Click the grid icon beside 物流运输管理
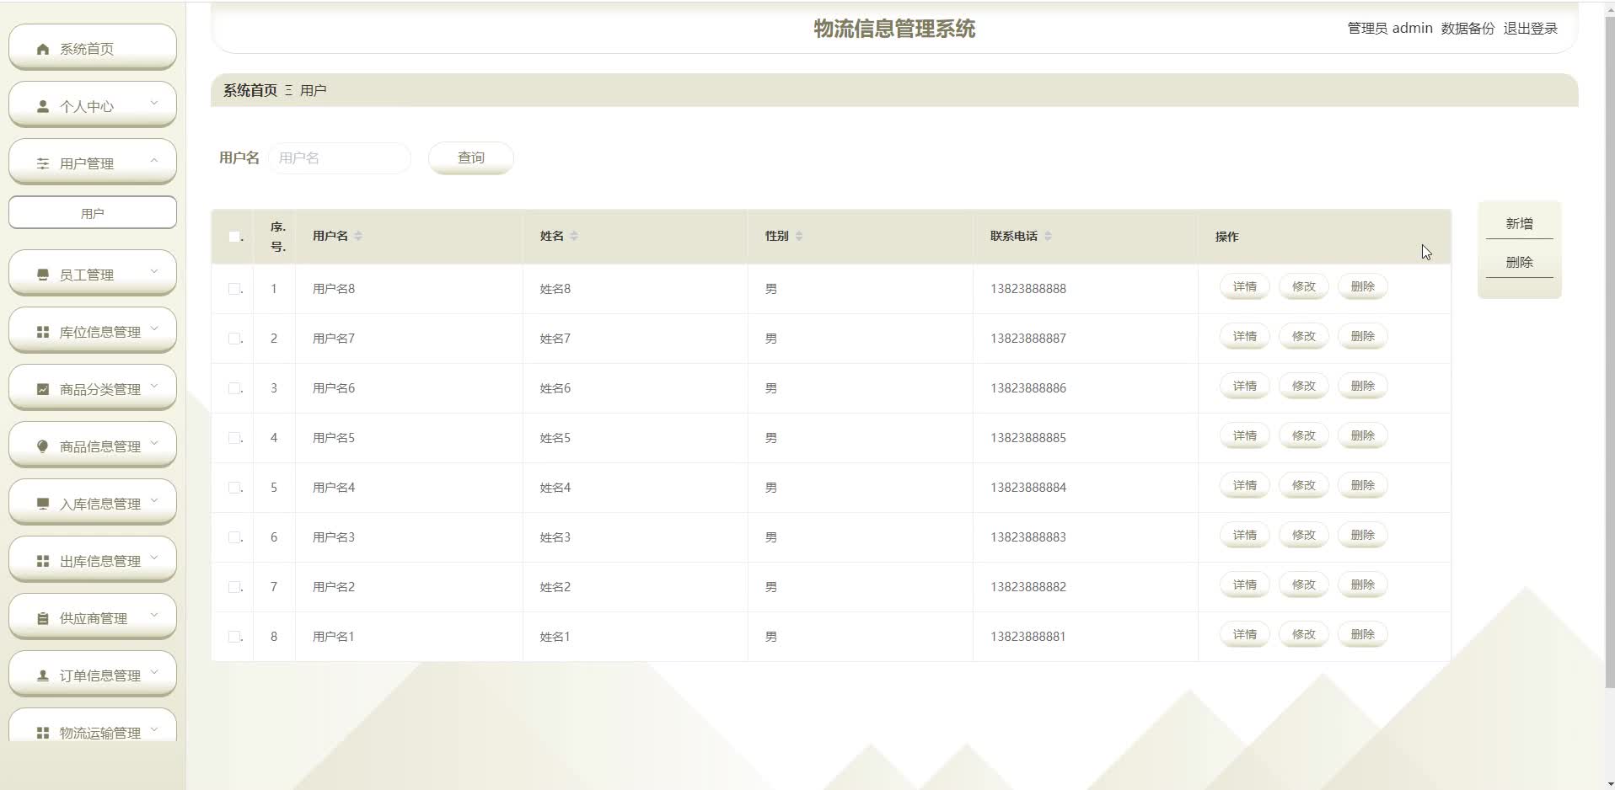The image size is (1615, 790). point(43,733)
